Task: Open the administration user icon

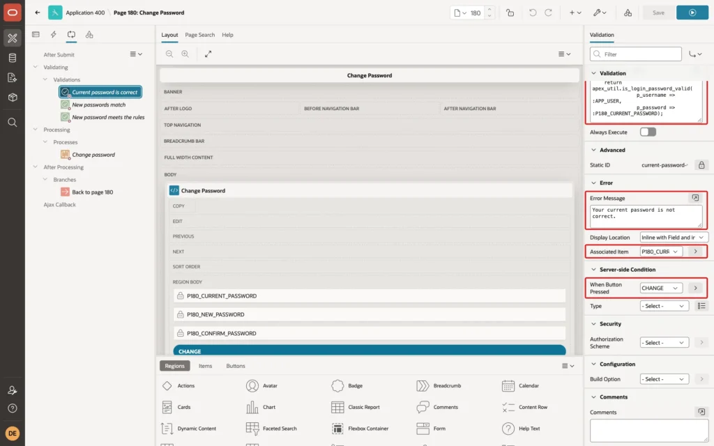Action: click(x=13, y=390)
